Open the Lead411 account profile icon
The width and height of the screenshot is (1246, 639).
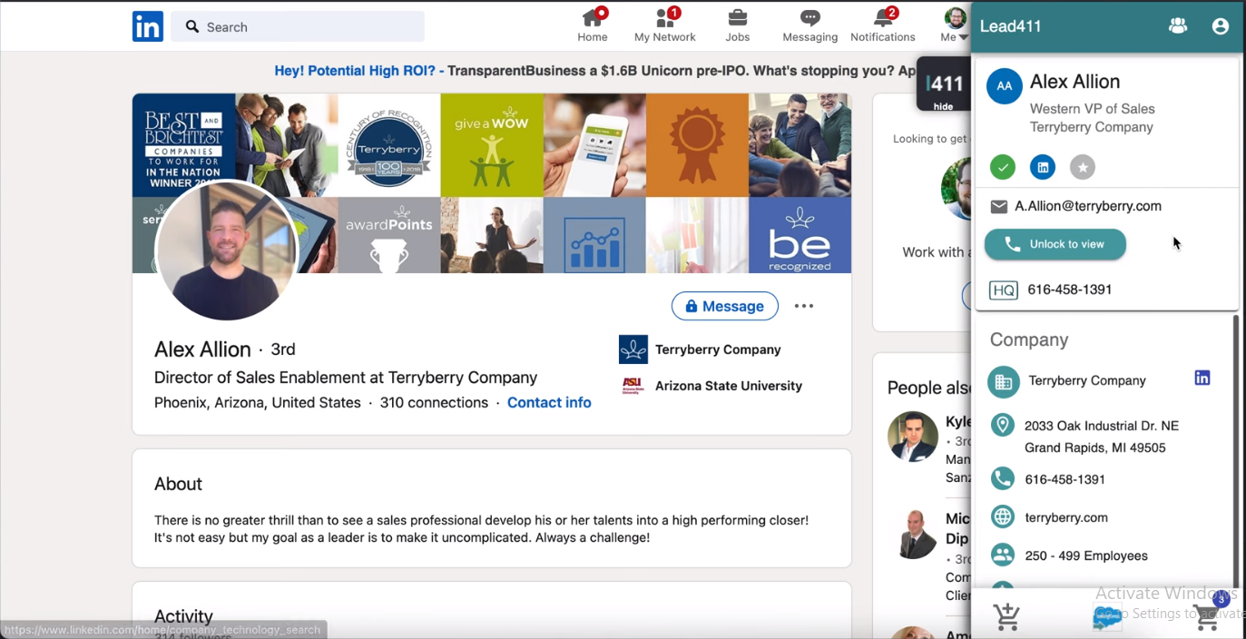pyautogui.click(x=1221, y=26)
